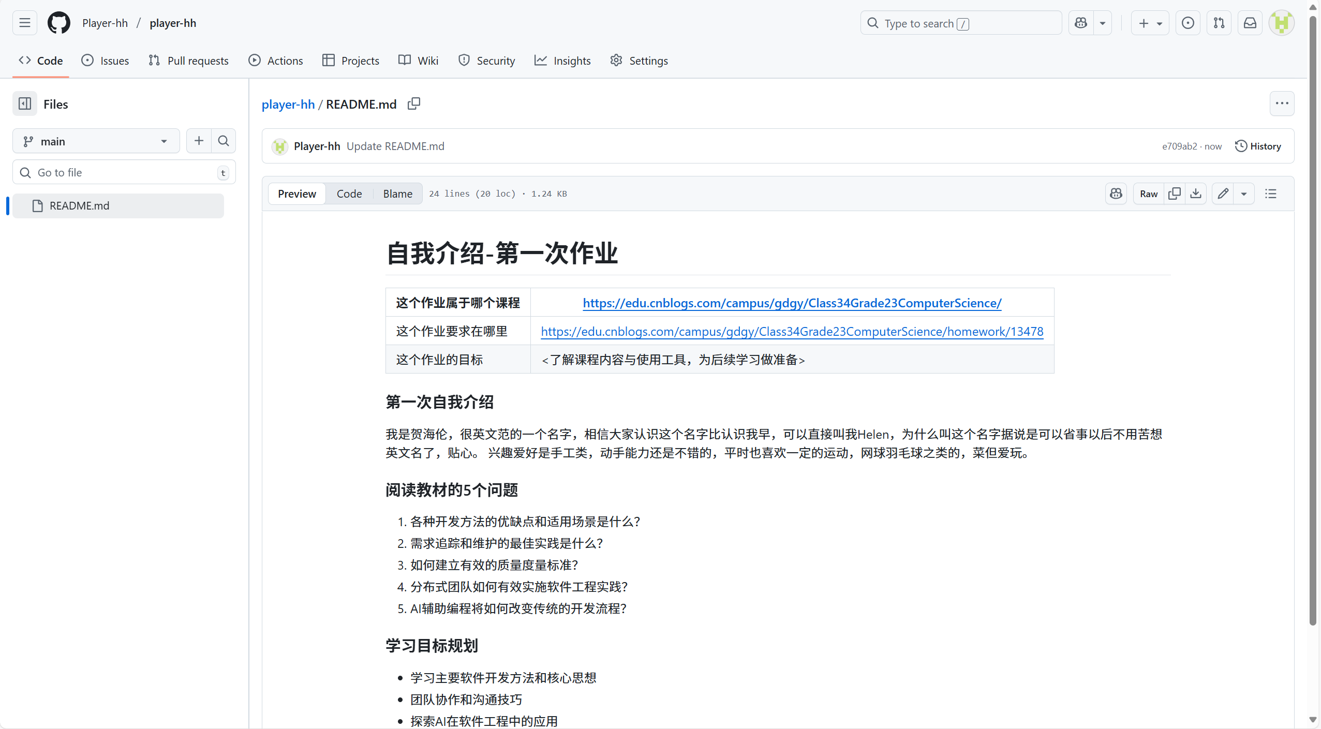Switch to Blame view
The width and height of the screenshot is (1321, 729).
[397, 194]
